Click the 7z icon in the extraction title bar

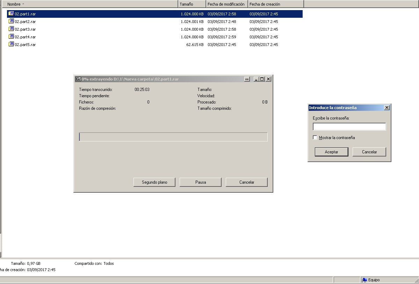pyautogui.click(x=78, y=79)
